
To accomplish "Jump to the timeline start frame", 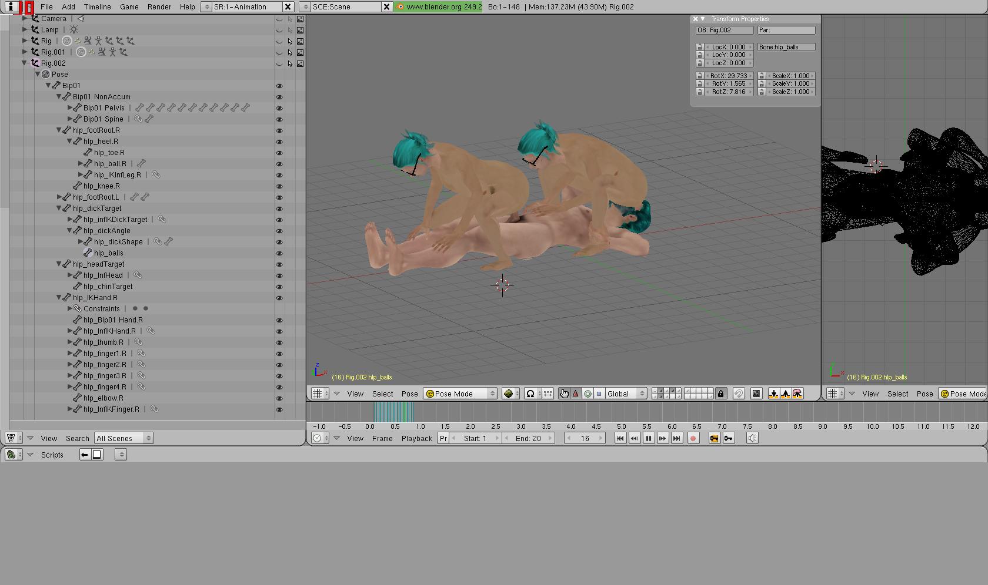I will point(620,438).
